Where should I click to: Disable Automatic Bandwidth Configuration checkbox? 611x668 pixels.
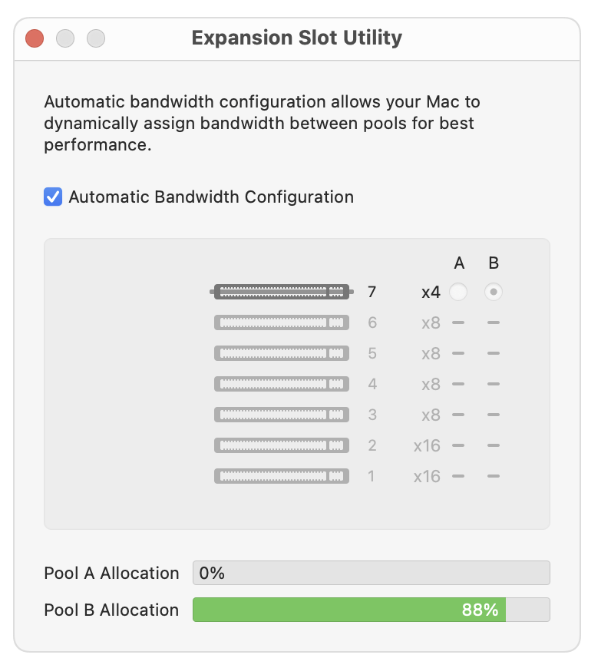53,197
